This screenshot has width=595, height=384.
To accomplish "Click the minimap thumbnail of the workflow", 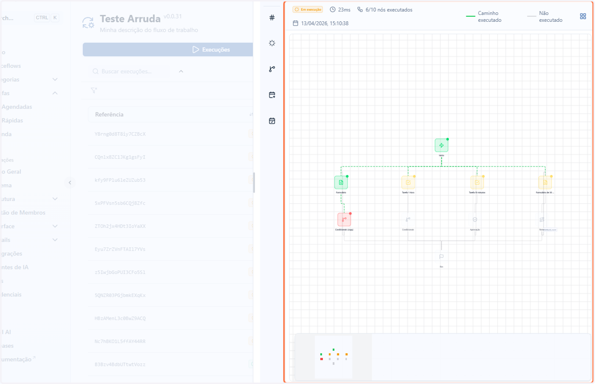I will point(333,356).
